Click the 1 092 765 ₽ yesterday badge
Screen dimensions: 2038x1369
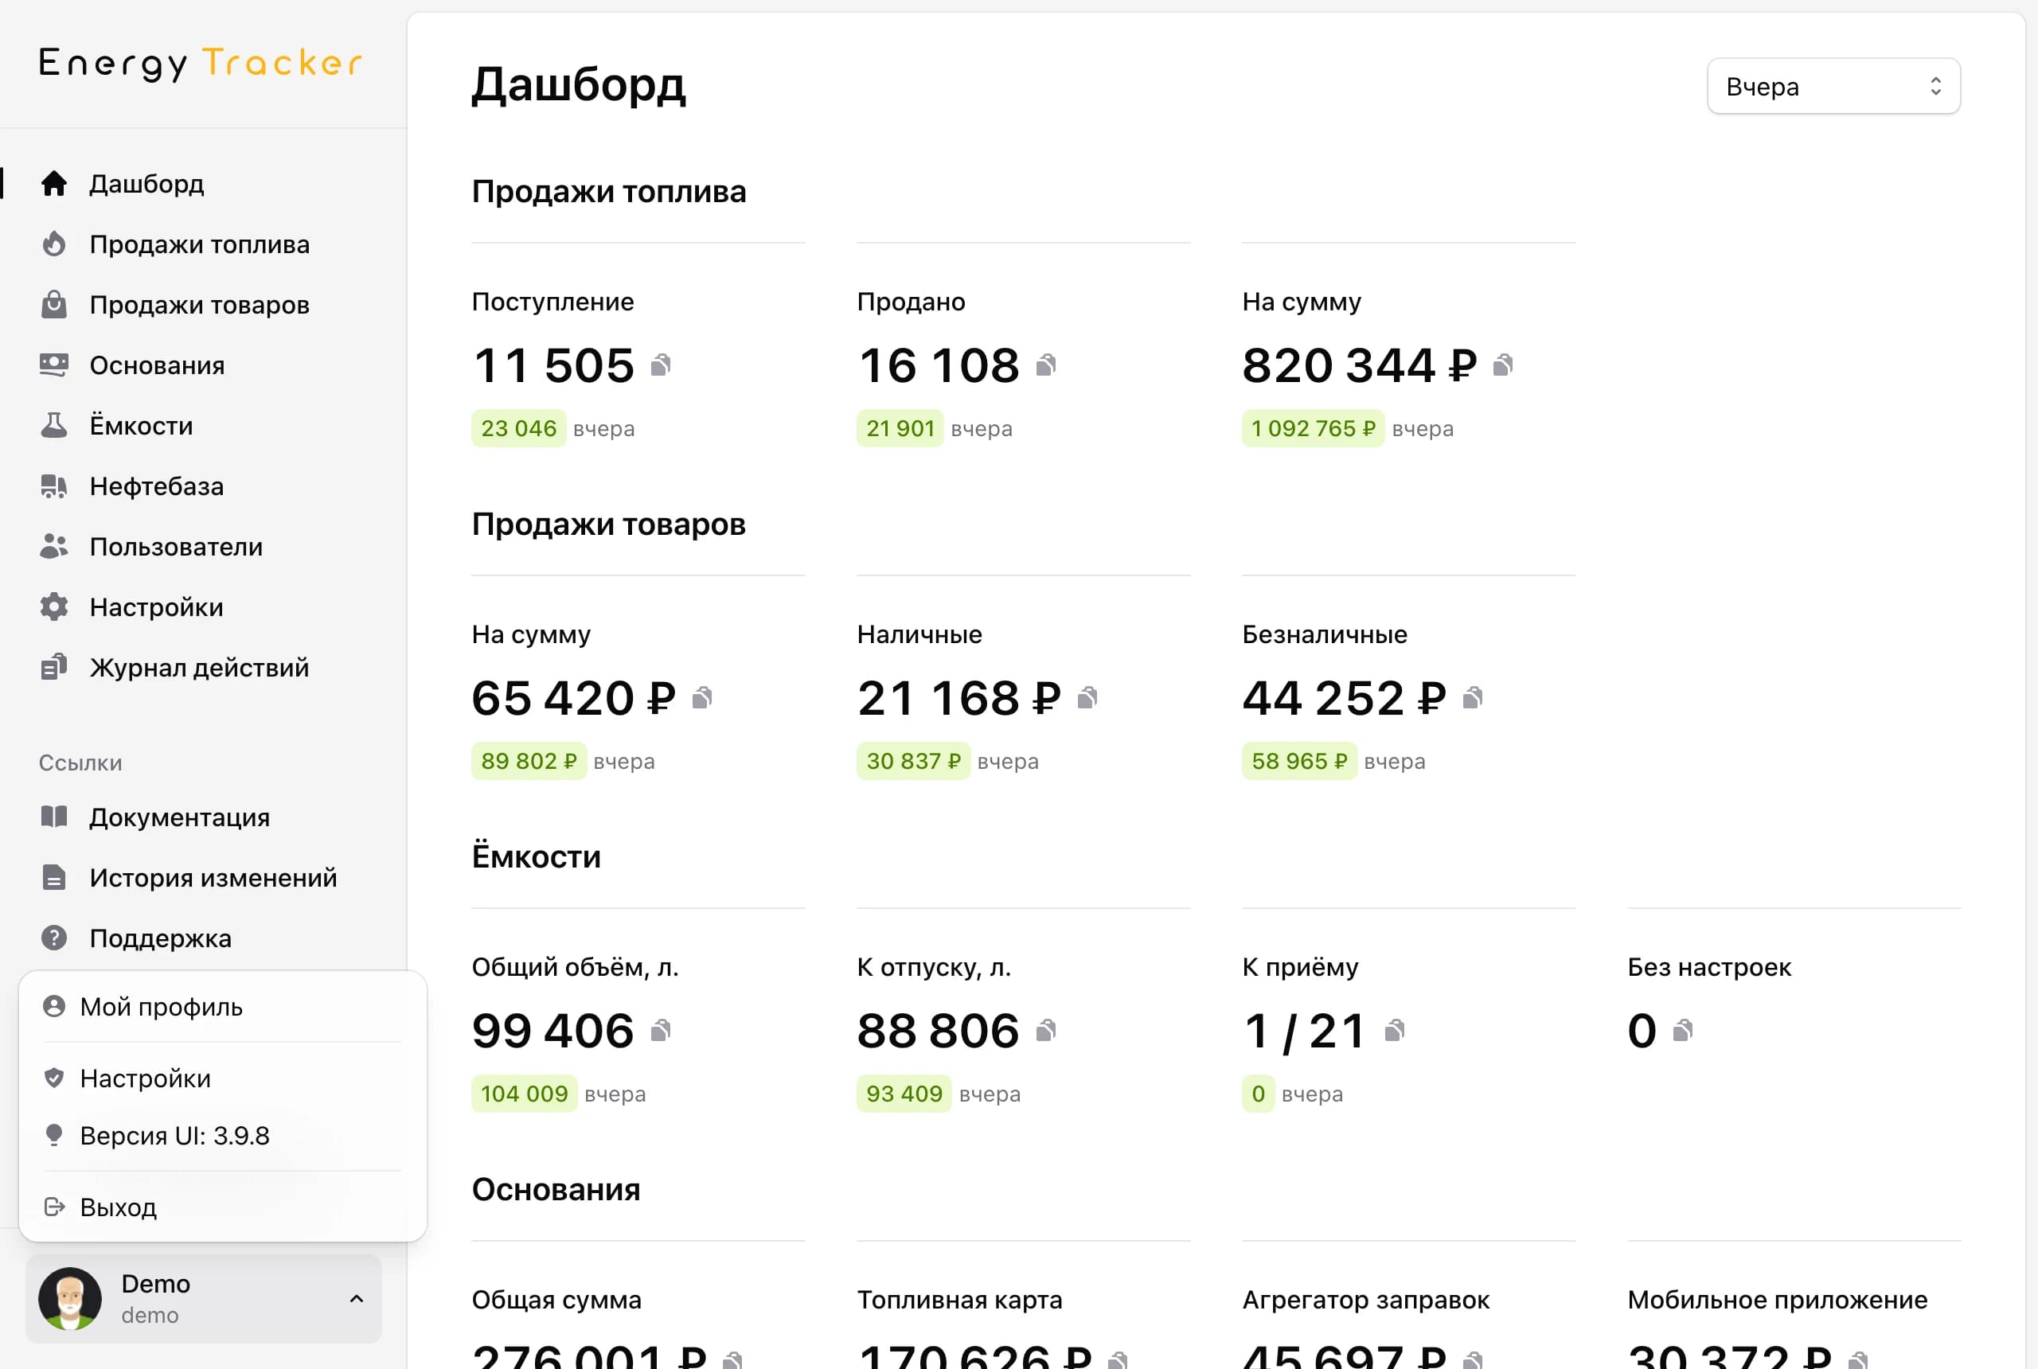1313,429
